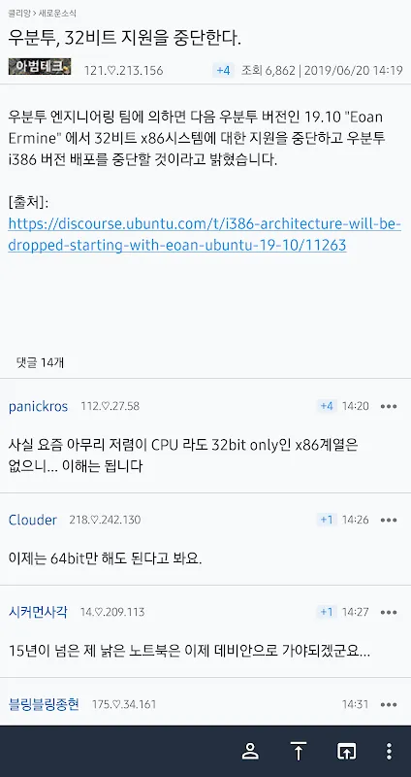This screenshot has width=411, height=777.
Task: Open the user profile icon in bottom bar
Action: click(x=250, y=751)
